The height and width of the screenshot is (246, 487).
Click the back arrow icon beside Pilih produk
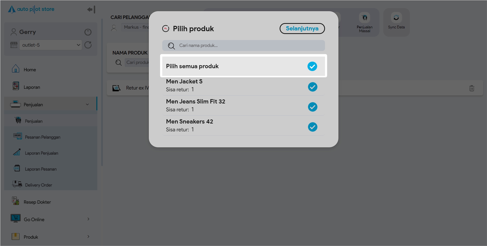[166, 29]
